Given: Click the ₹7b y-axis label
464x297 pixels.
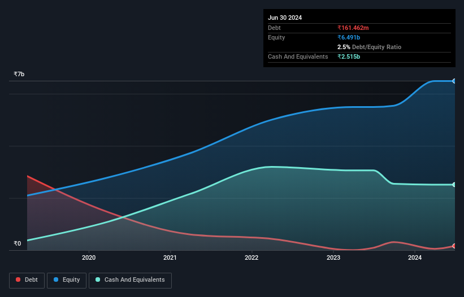Looking at the screenshot, I should coord(19,74).
